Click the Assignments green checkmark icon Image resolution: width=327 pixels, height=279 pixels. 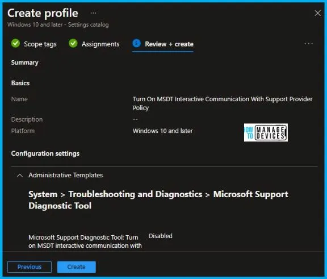coord(73,43)
